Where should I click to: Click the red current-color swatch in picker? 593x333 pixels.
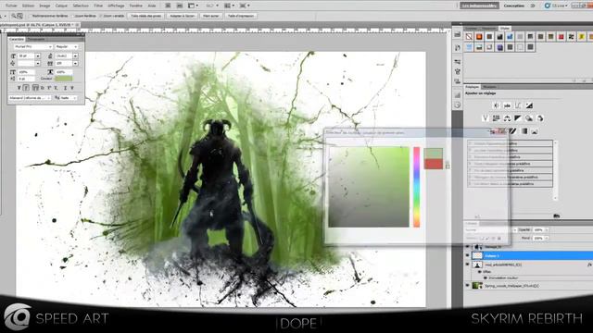[434, 164]
